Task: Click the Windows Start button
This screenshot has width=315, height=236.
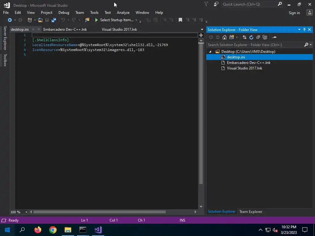Action: click(7, 230)
